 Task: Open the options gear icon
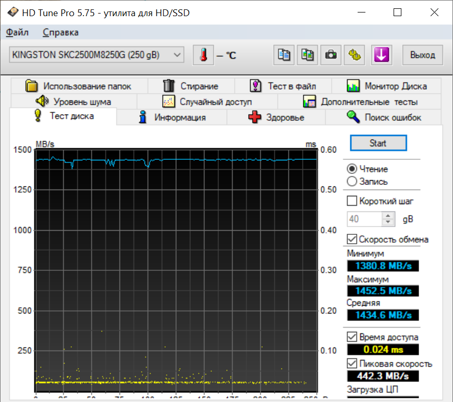354,55
